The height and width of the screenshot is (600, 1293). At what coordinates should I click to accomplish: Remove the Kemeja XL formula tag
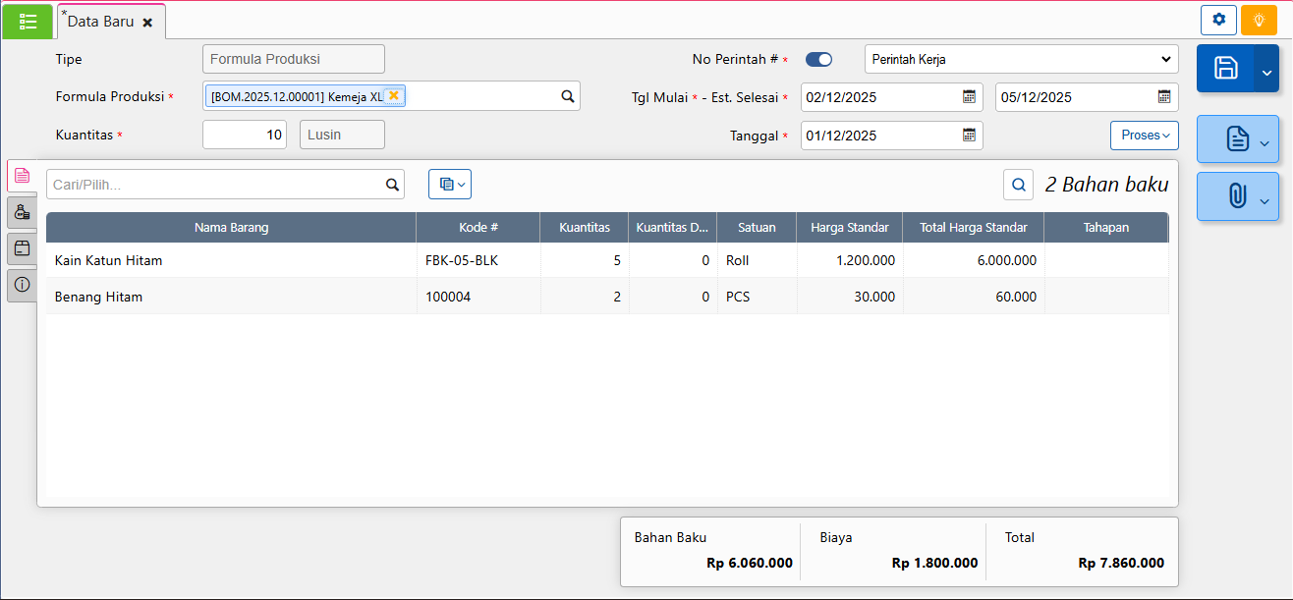[x=394, y=95]
